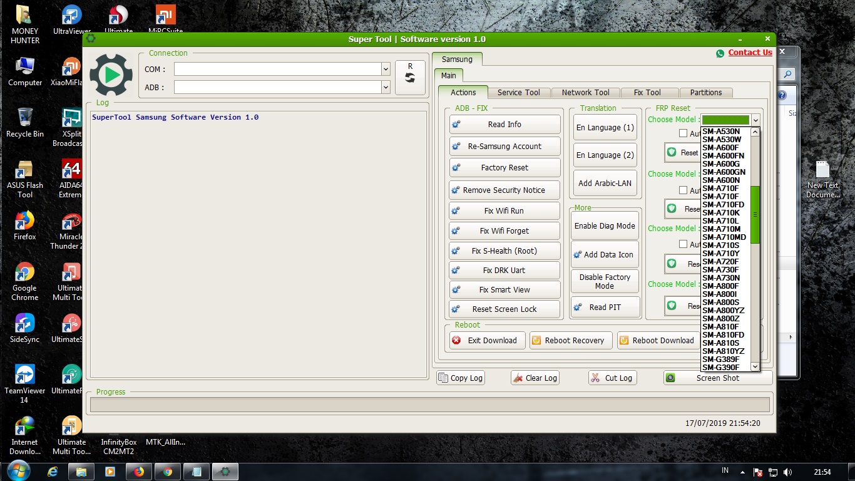Tick the topmost Auto checkbox in FRP Reset
The height and width of the screenshot is (481, 855).
click(x=683, y=133)
